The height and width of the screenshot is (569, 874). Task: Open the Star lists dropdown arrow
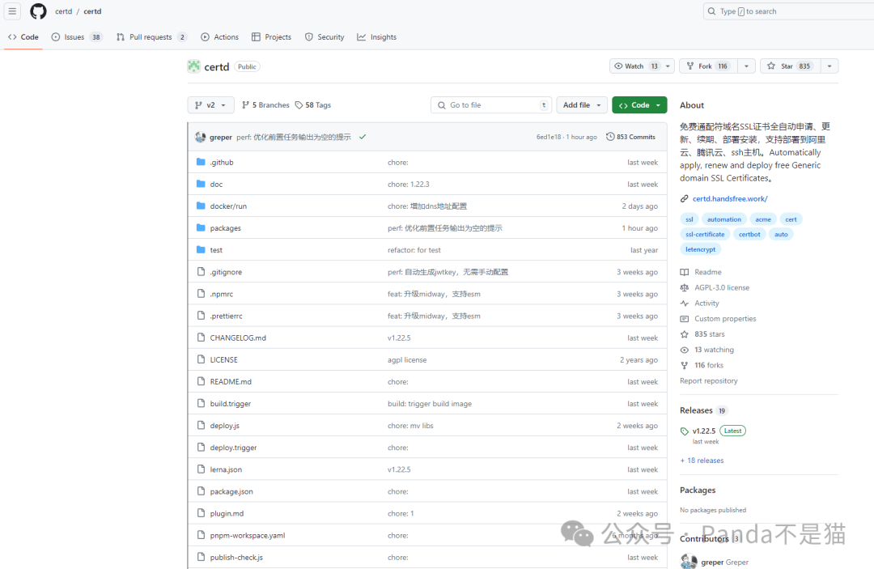click(829, 66)
